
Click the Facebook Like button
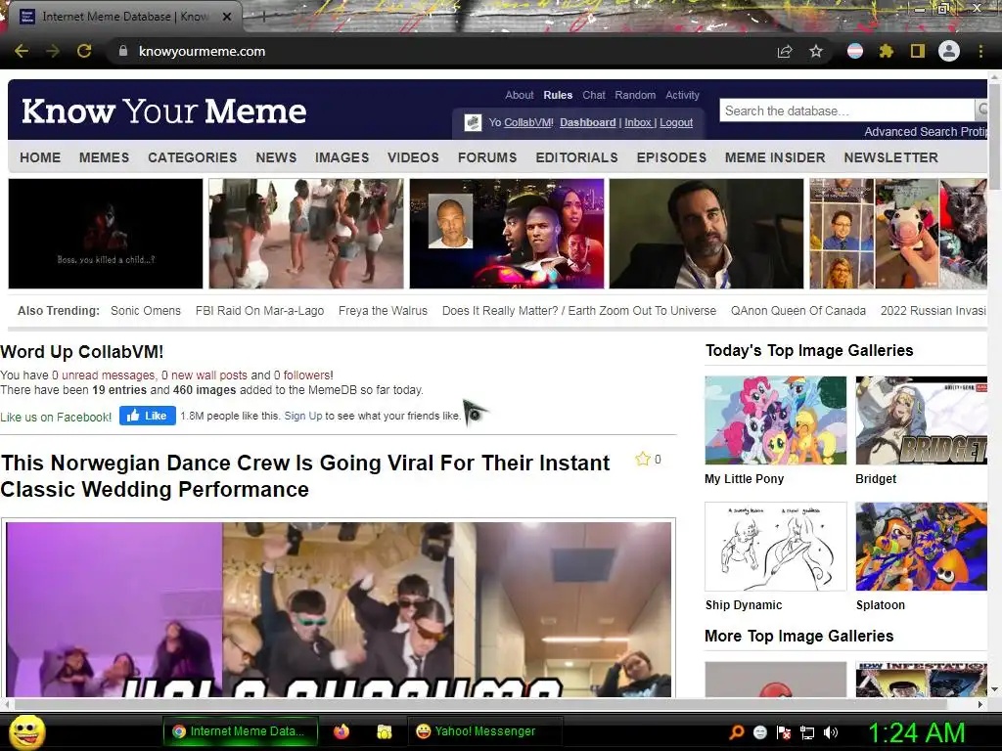pos(148,416)
